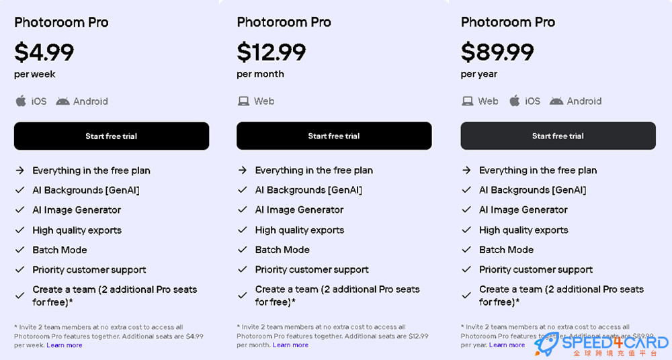The width and height of the screenshot is (672, 360).
Task: Start free trial for $4.99 weekly plan
Action: click(112, 136)
